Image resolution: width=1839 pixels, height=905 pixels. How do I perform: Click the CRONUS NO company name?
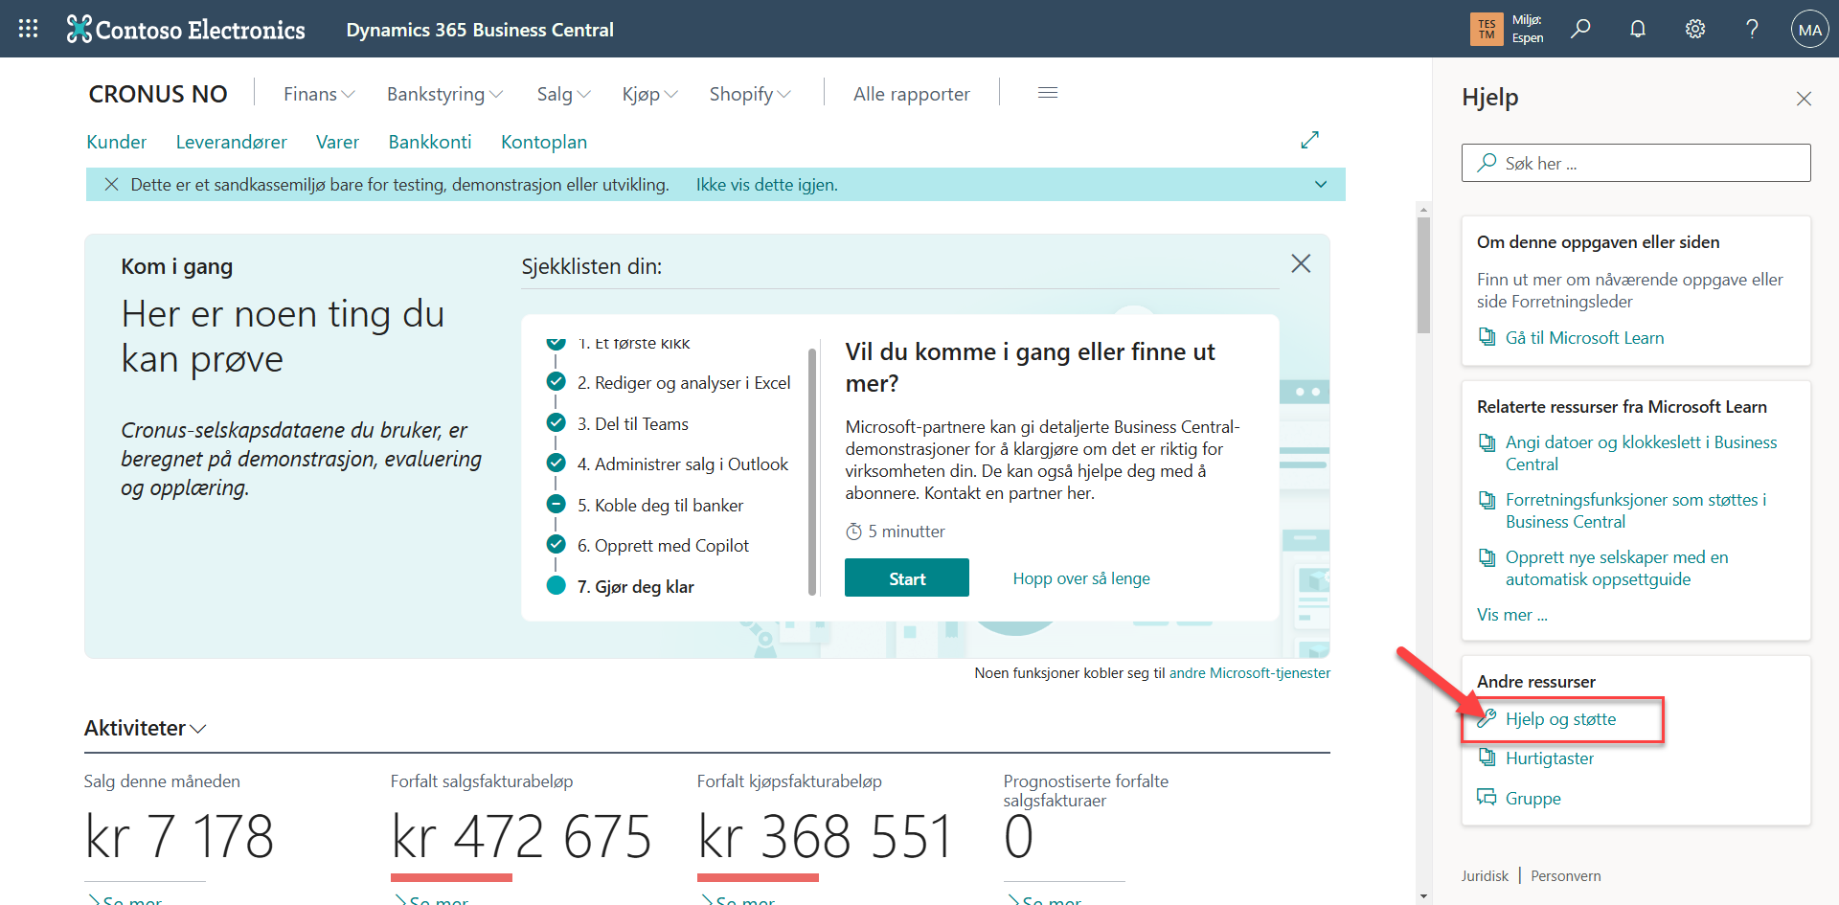(x=158, y=94)
